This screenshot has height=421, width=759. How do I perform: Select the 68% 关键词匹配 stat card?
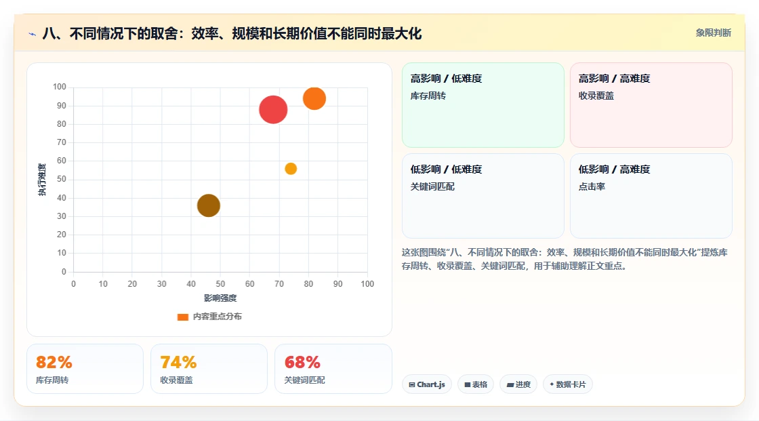tap(333, 369)
